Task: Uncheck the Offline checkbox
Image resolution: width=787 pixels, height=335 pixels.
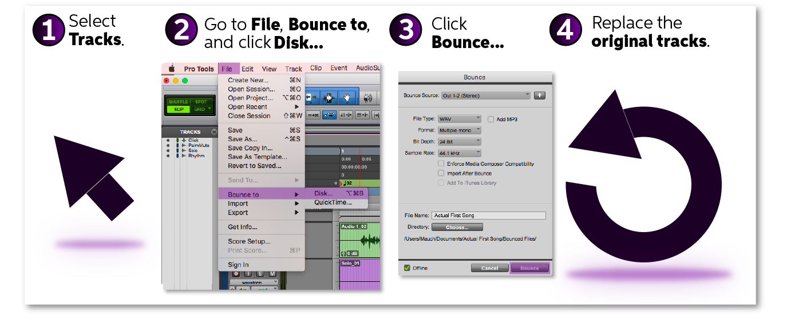Action: [x=407, y=268]
